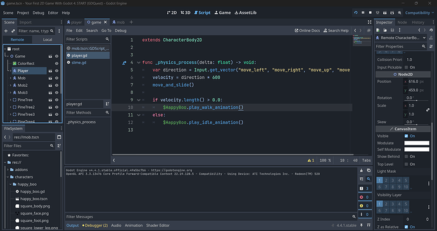The image size is (437, 231).
Task: Collapse the happy_boo folder
Action: coord(10,184)
